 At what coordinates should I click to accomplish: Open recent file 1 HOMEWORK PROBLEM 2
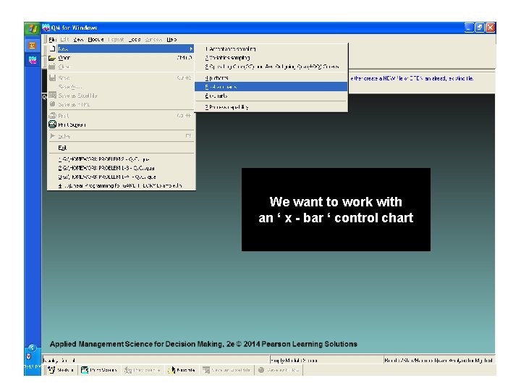pos(121,159)
